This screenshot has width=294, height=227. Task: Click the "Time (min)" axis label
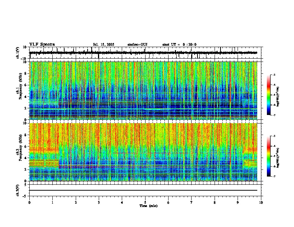[x=148, y=206]
